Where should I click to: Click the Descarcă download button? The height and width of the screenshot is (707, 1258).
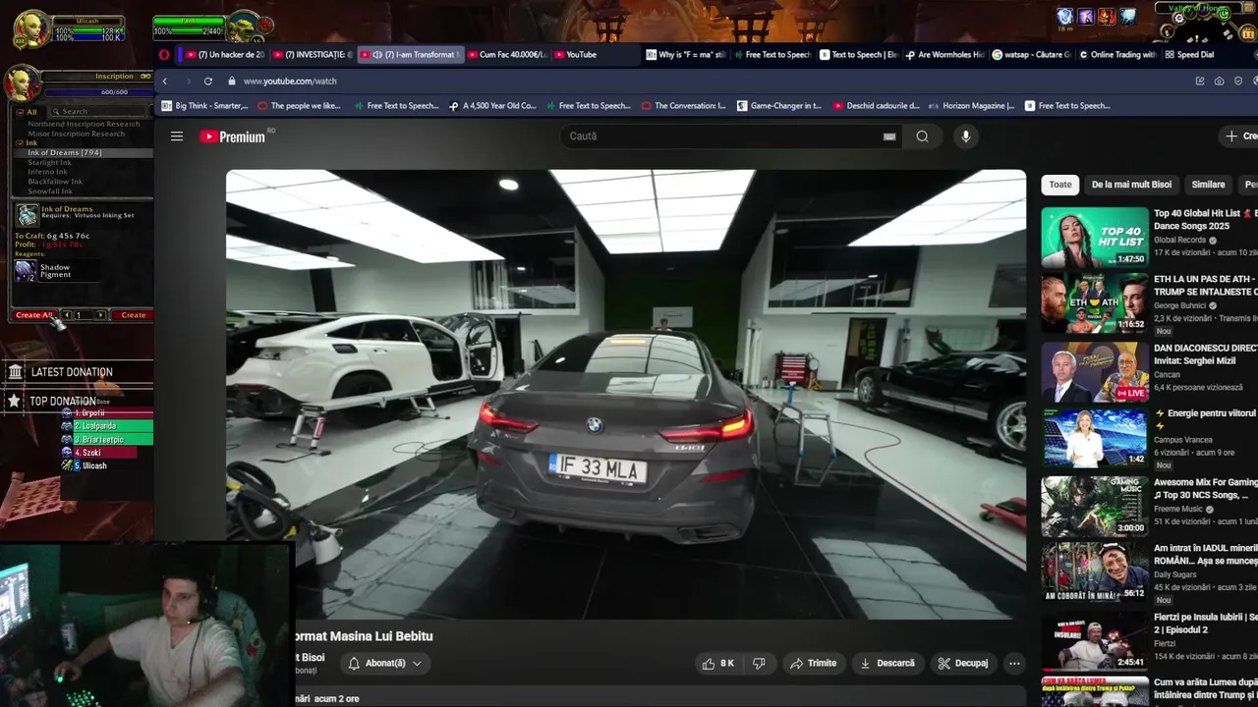pyautogui.click(x=887, y=664)
